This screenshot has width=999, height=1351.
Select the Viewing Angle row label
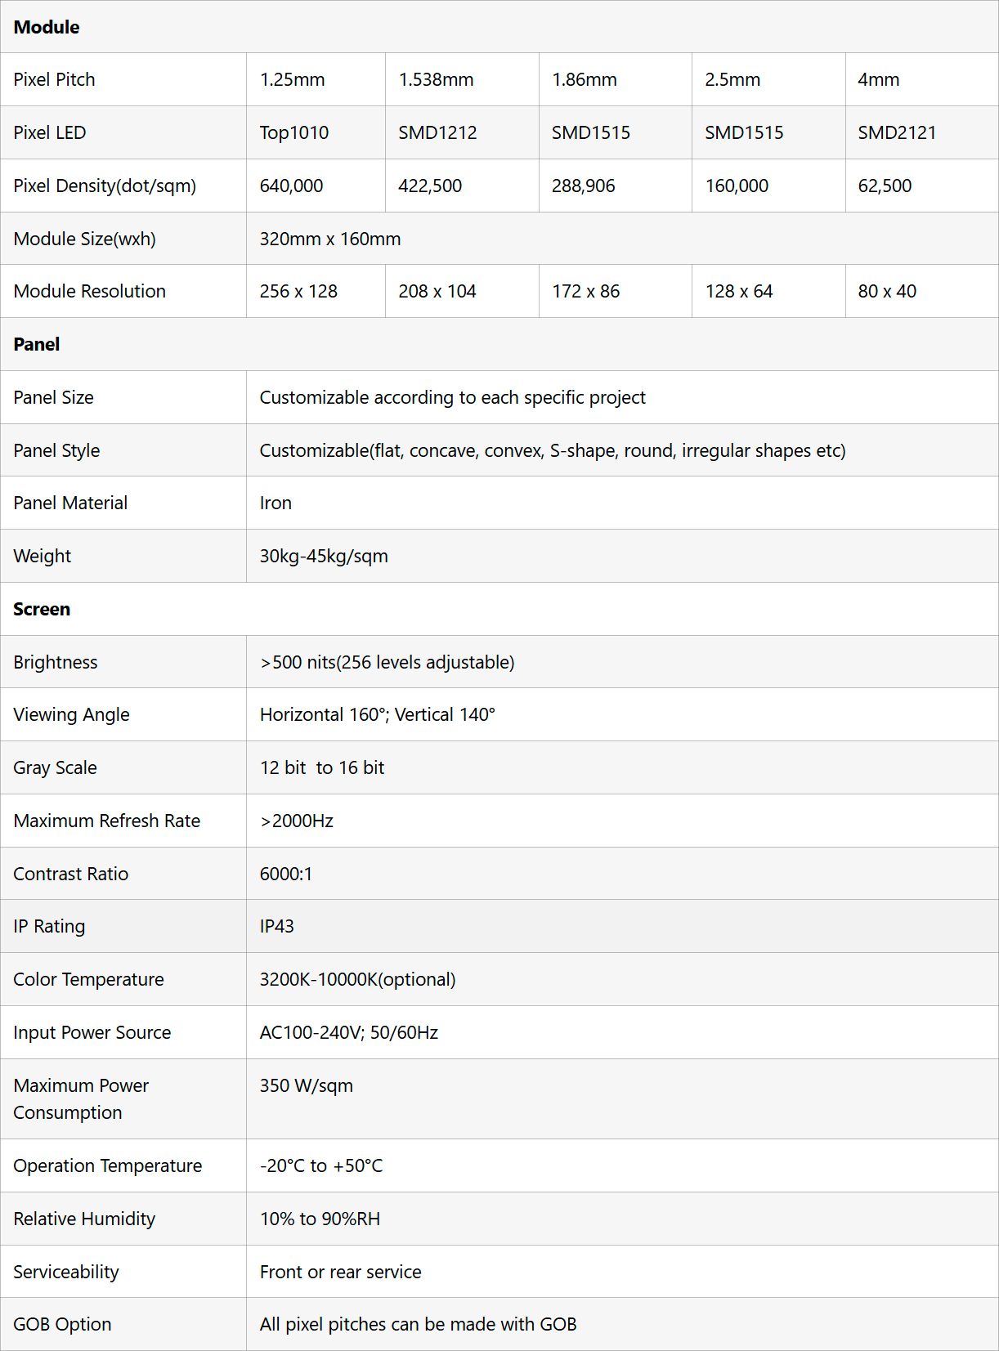pyautogui.click(x=72, y=715)
